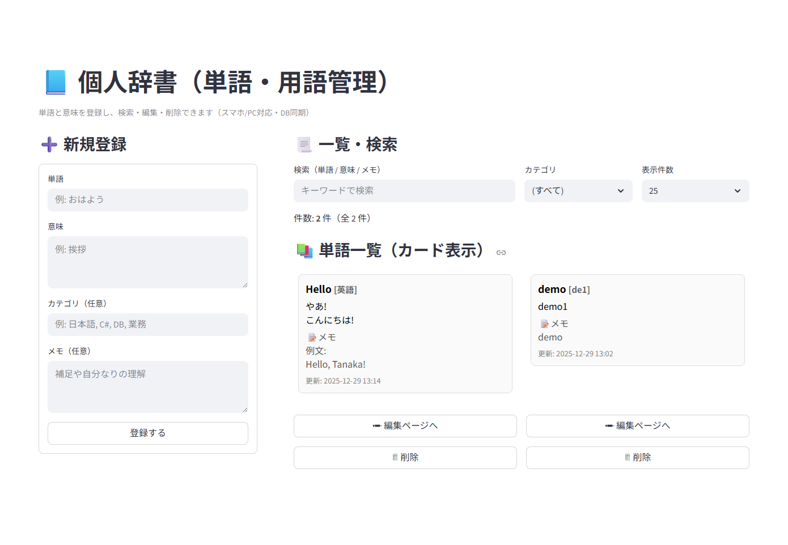788x545 pixels.
Task: Open 編集ページへ for the Hello card
Action: [x=405, y=426]
